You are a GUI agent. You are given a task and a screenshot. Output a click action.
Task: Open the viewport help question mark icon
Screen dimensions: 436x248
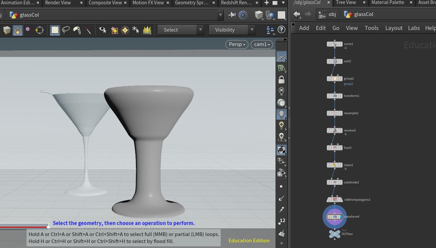pos(281,30)
